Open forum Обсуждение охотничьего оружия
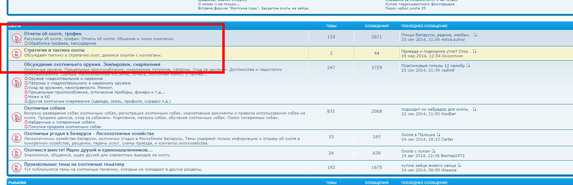 pyautogui.click(x=92, y=65)
